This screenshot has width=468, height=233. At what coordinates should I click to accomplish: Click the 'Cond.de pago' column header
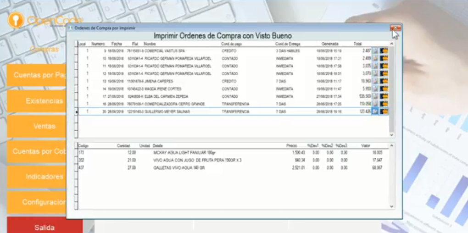tap(231, 44)
